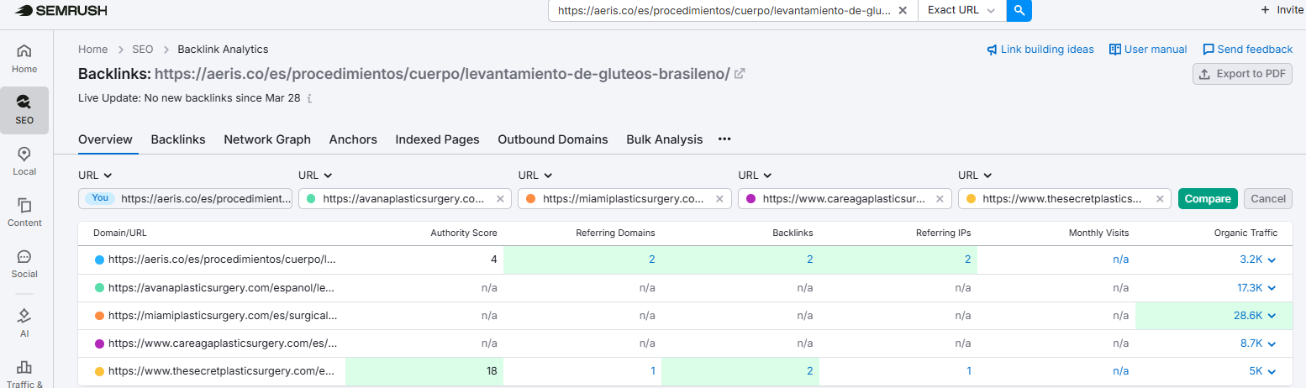
Task: Click the careagaplasticsurgery.com table row URL
Action: tap(223, 343)
